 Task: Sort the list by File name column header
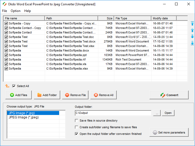[24, 18]
